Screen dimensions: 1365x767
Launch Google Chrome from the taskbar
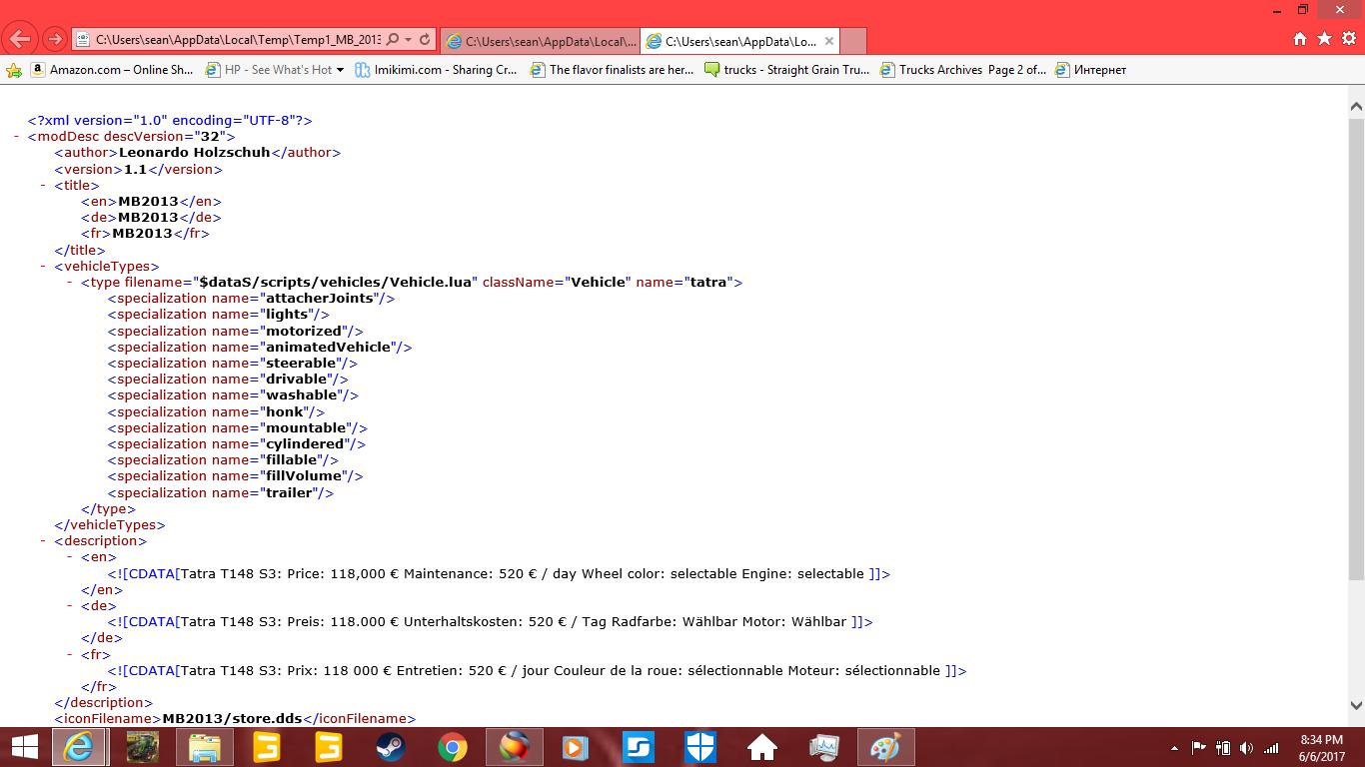point(452,747)
